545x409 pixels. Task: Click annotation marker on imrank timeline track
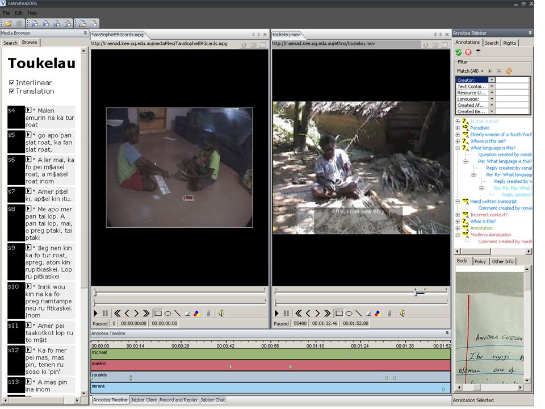443,390
